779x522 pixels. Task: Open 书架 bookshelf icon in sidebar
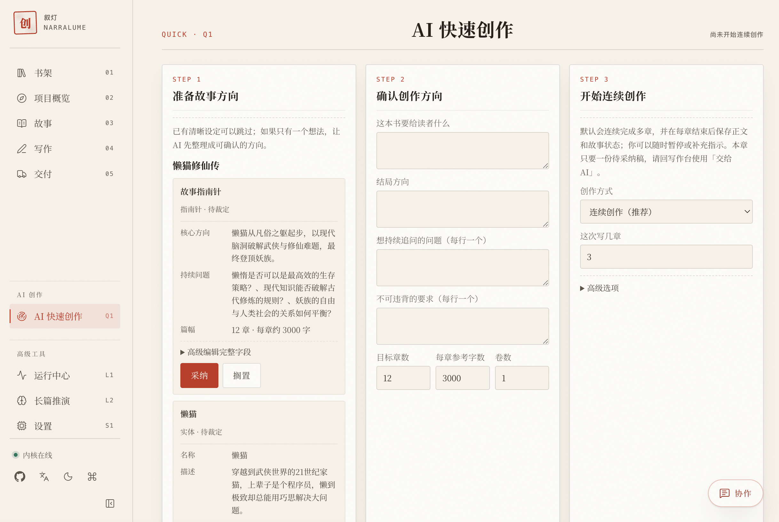click(22, 73)
